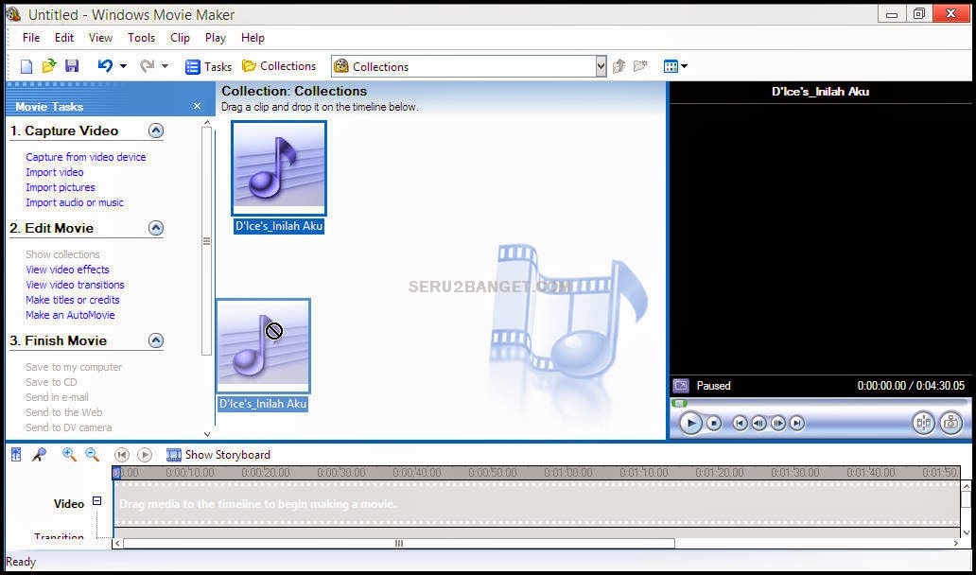Go up one level in collections
This screenshot has height=575, width=976.
[619, 66]
